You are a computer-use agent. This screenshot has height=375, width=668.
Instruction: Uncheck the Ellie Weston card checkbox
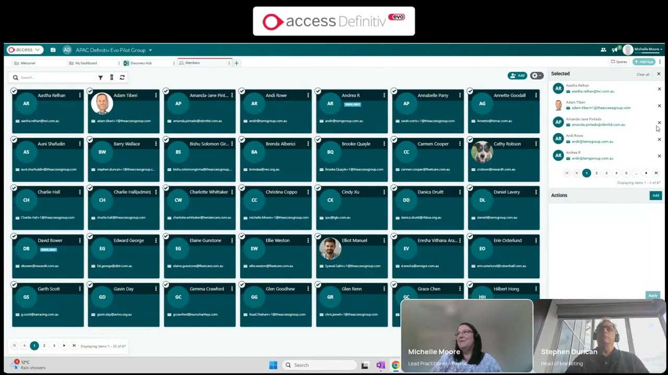[x=242, y=236]
